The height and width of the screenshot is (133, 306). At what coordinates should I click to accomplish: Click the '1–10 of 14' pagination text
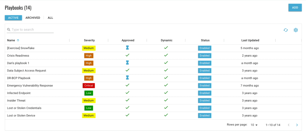point(273,125)
